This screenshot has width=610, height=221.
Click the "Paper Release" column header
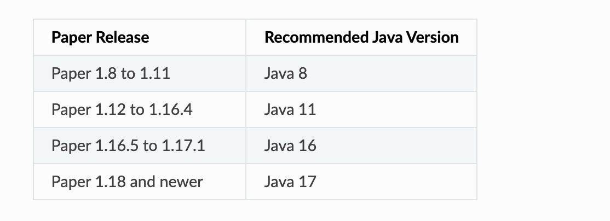(100, 37)
